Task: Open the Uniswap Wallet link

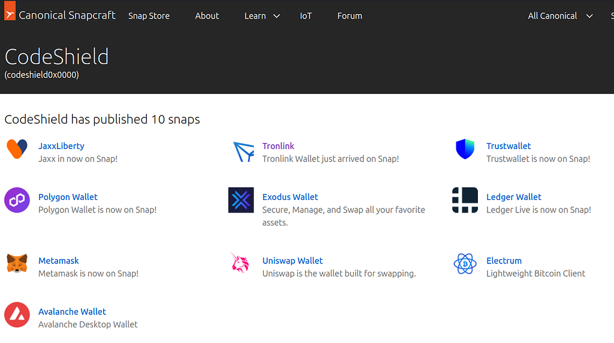Action: click(x=293, y=260)
